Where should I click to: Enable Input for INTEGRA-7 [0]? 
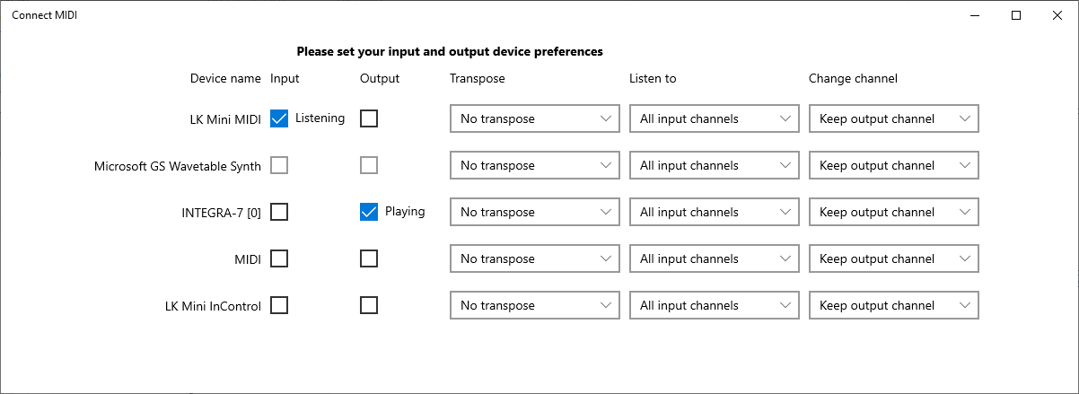tap(279, 212)
